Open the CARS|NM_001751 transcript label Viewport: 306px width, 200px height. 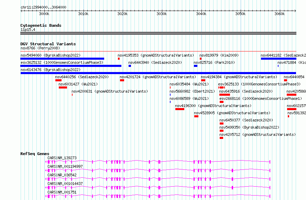tap(62, 192)
